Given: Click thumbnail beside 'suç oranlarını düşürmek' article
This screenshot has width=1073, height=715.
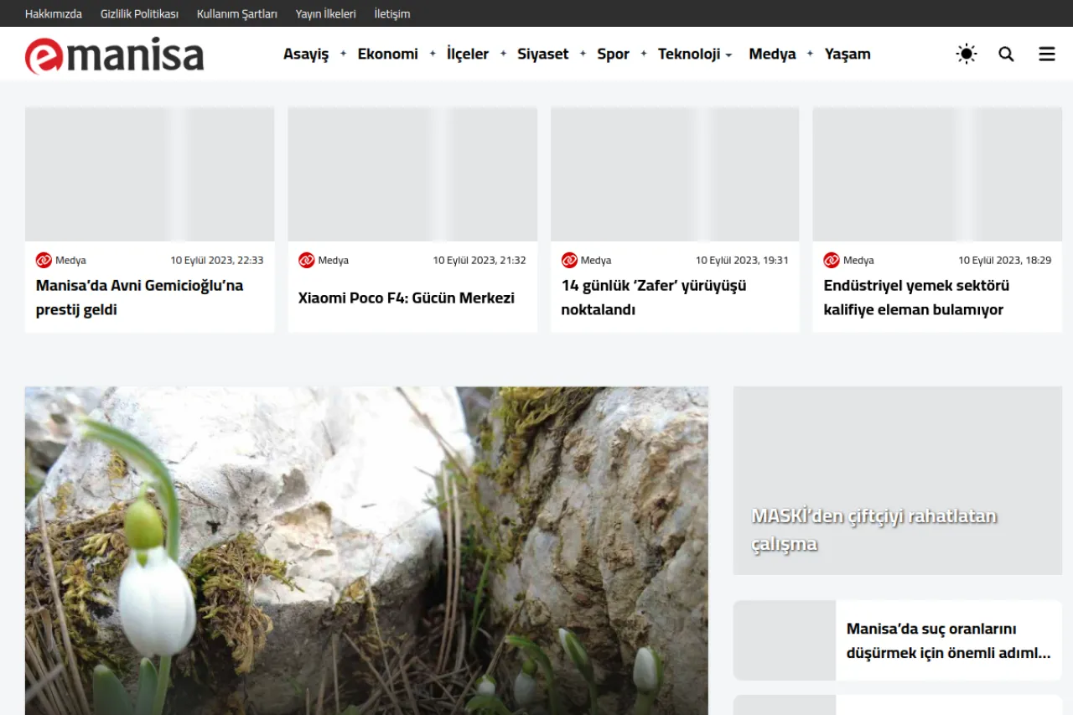Looking at the screenshot, I should click(x=785, y=640).
